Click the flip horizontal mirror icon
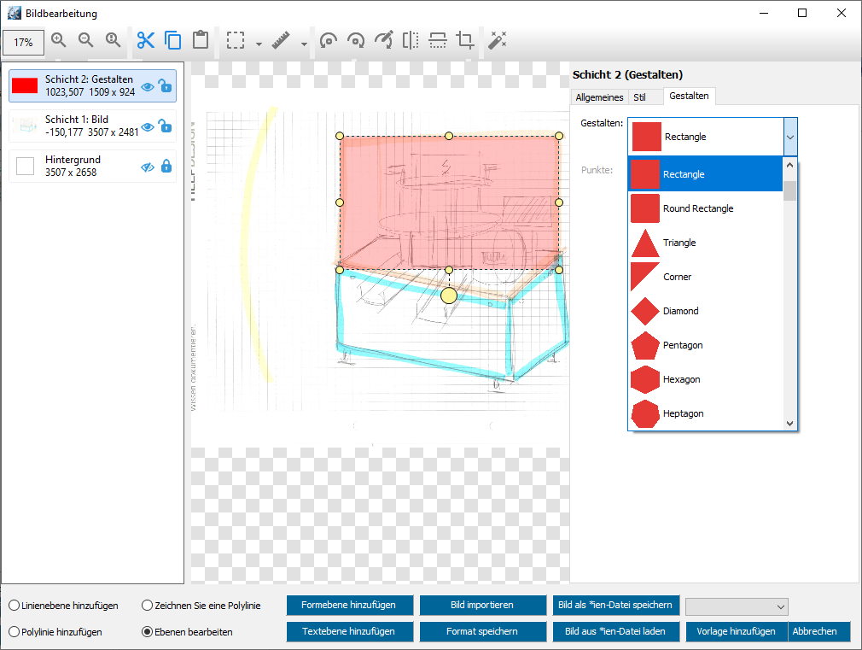The width and height of the screenshot is (862, 650). 411,40
